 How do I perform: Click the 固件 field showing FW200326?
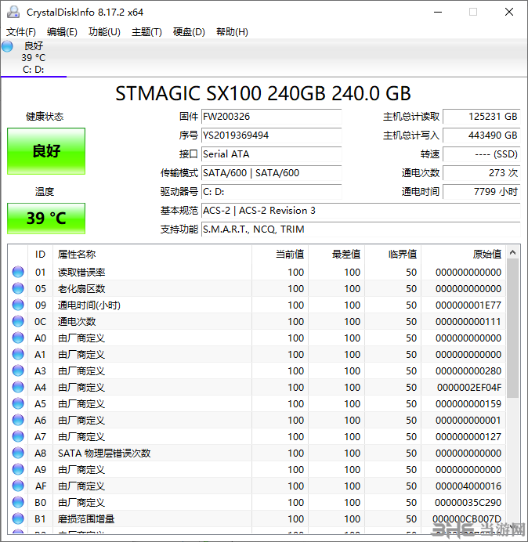271,117
